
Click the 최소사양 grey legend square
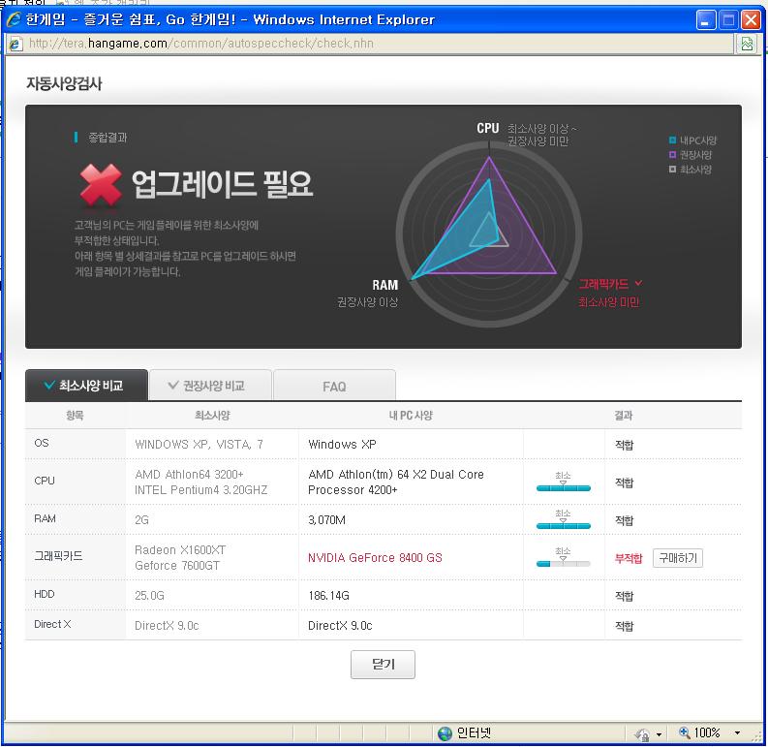tap(672, 170)
